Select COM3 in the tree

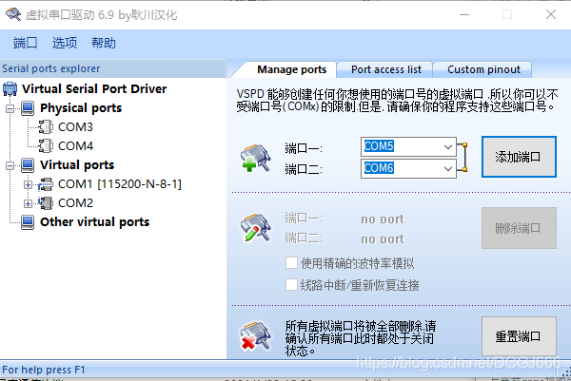[75, 127]
